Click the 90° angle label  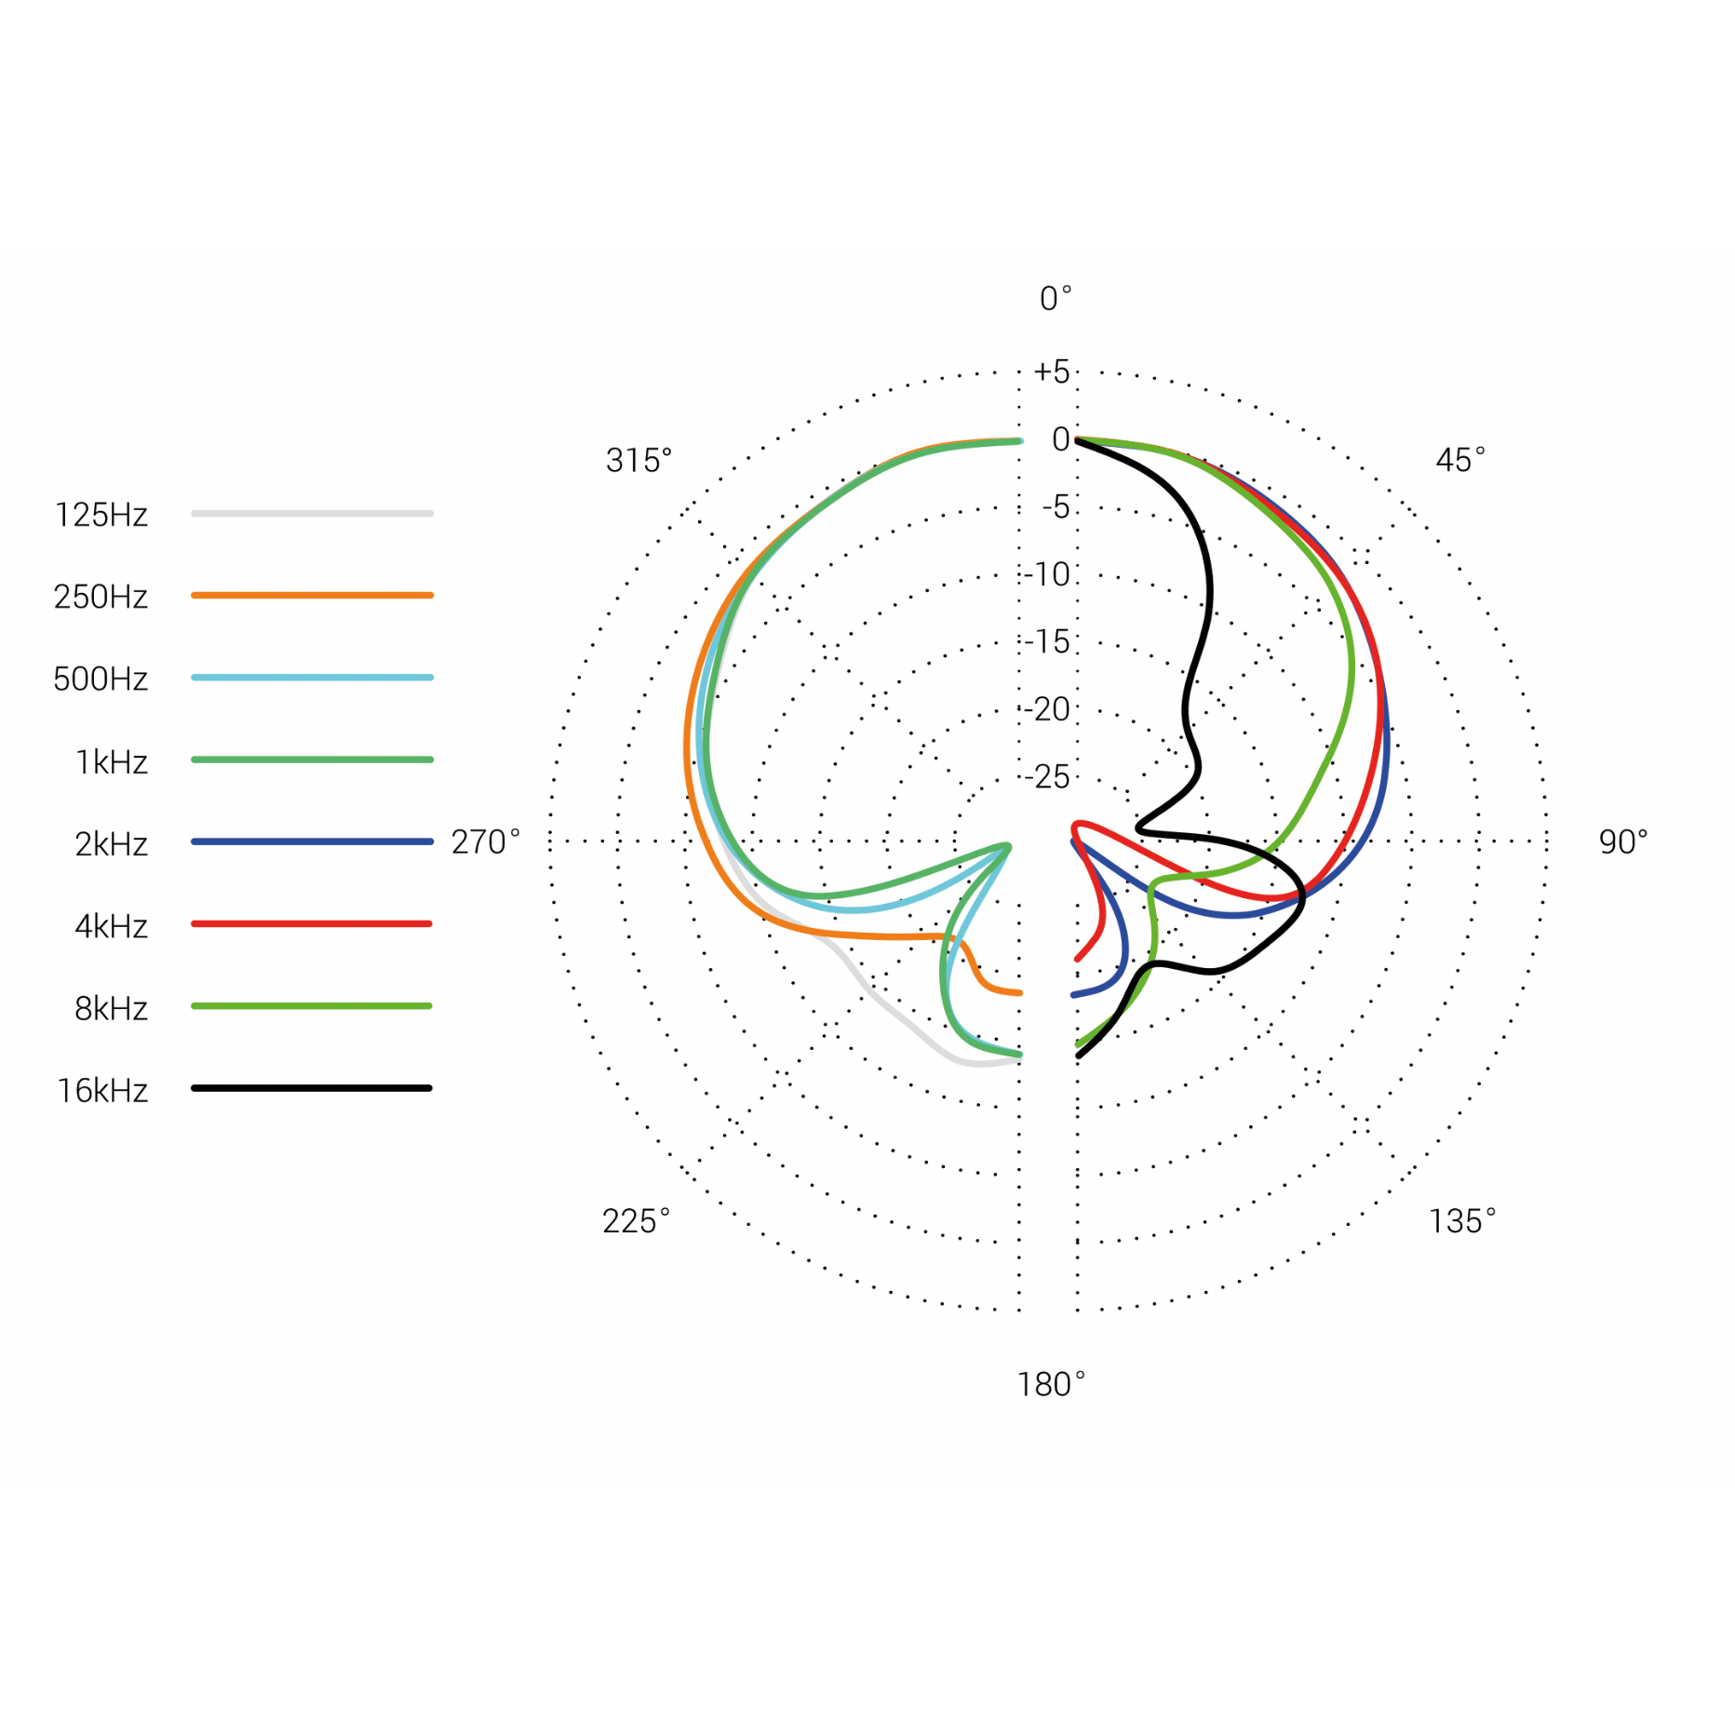(1622, 841)
